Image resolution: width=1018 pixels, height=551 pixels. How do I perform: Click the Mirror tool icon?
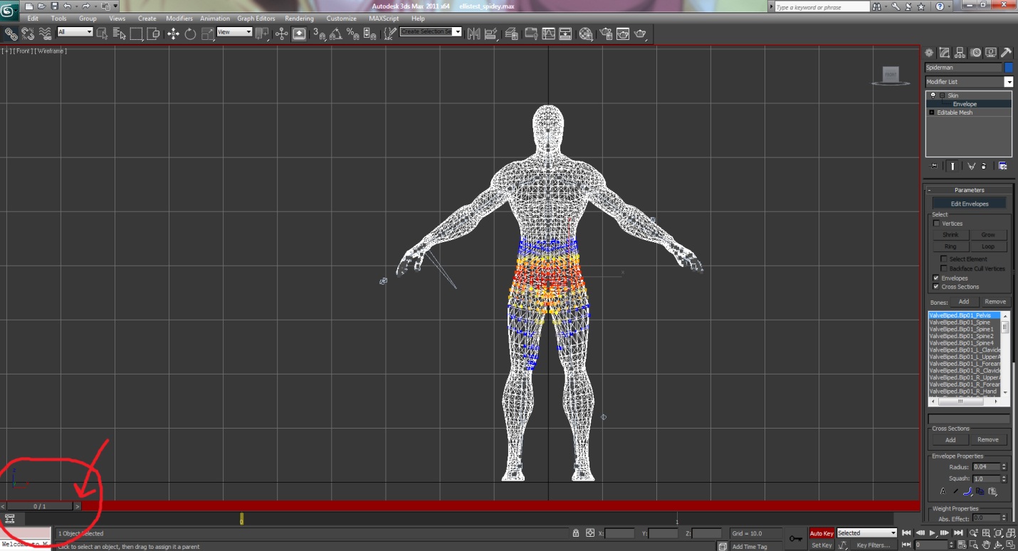(473, 33)
